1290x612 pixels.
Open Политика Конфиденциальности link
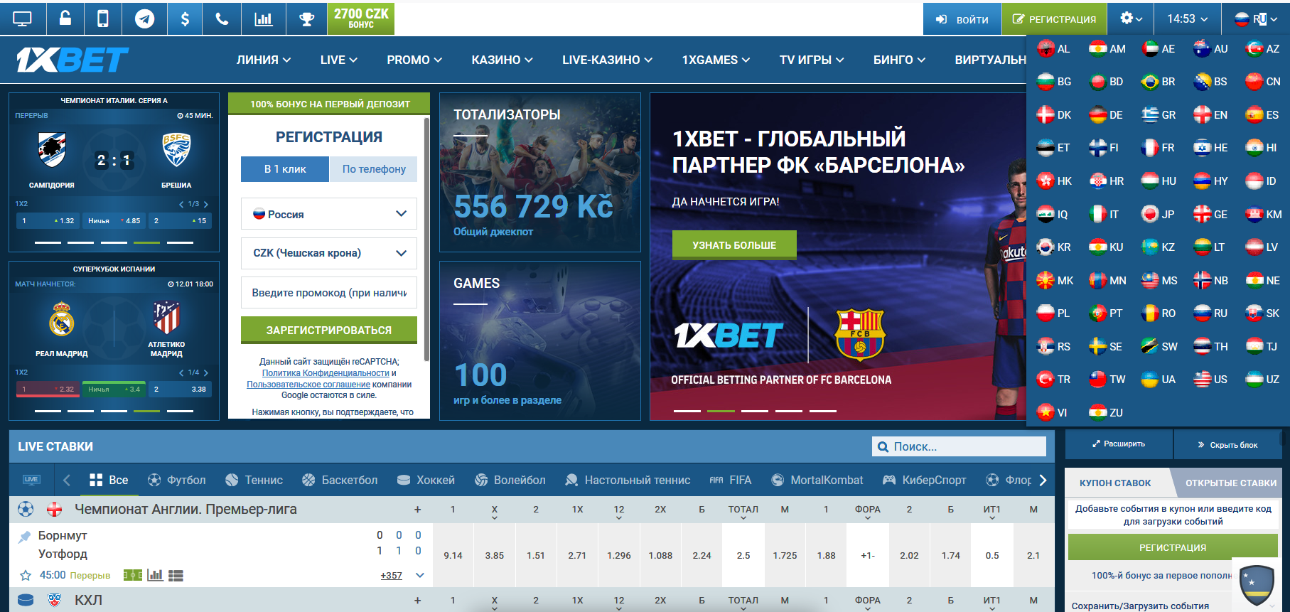[326, 373]
